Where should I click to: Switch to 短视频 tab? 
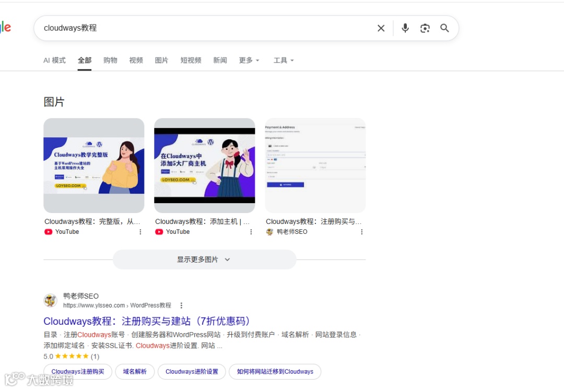pyautogui.click(x=191, y=61)
